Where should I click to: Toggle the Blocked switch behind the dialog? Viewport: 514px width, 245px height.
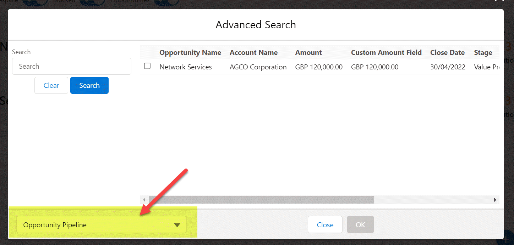(92, 2)
